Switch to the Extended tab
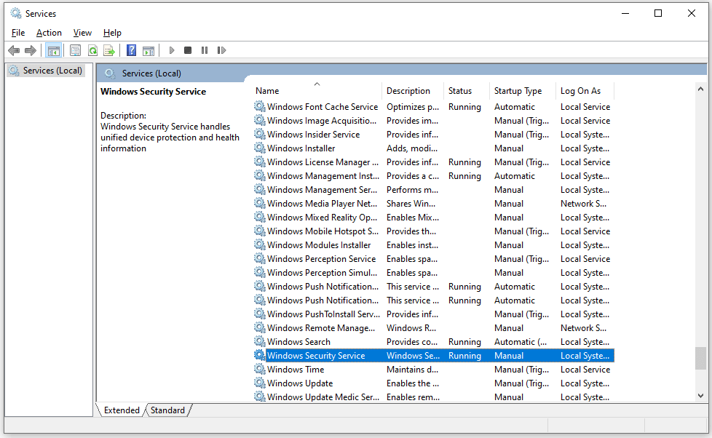This screenshot has height=438, width=712. (122, 410)
